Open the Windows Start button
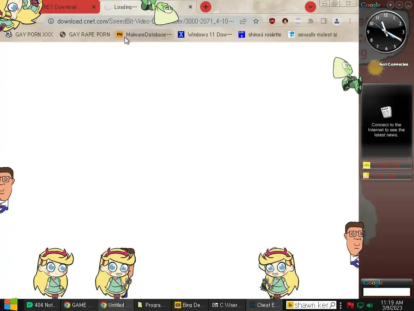Image resolution: width=414 pixels, height=311 pixels. (x=11, y=305)
